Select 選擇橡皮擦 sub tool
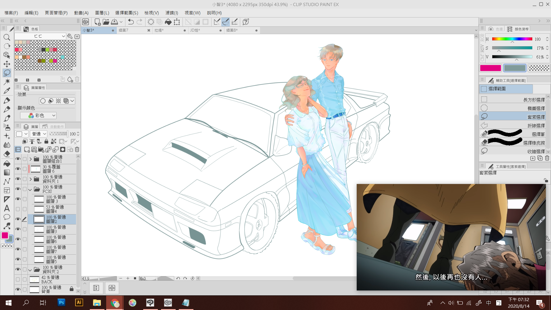The height and width of the screenshot is (310, 551). click(x=513, y=143)
